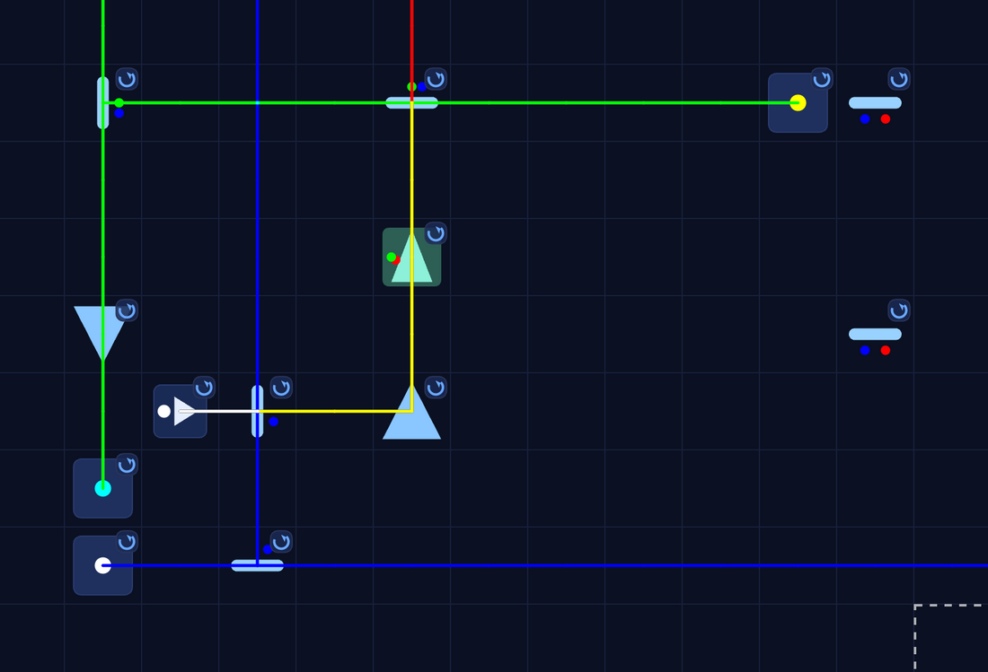Select the filter bar right of yellow target

point(875,103)
